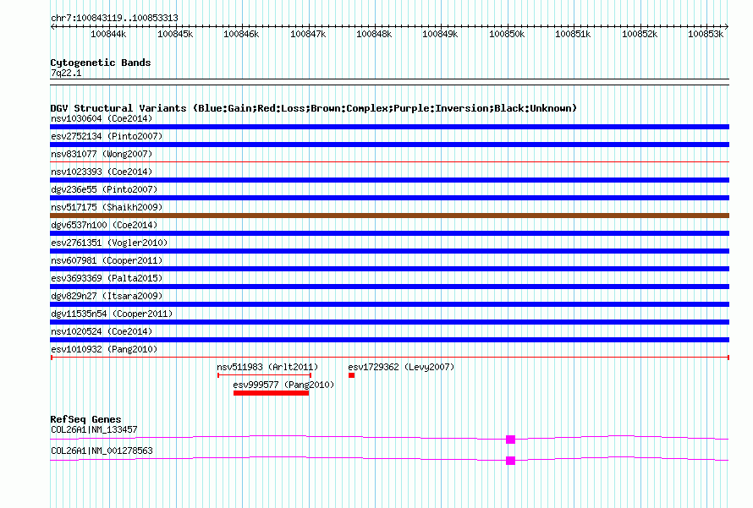The height and width of the screenshot is (508, 753).
Task: Open the esv2752134 (Pinto2007) variant label
Action: point(106,136)
